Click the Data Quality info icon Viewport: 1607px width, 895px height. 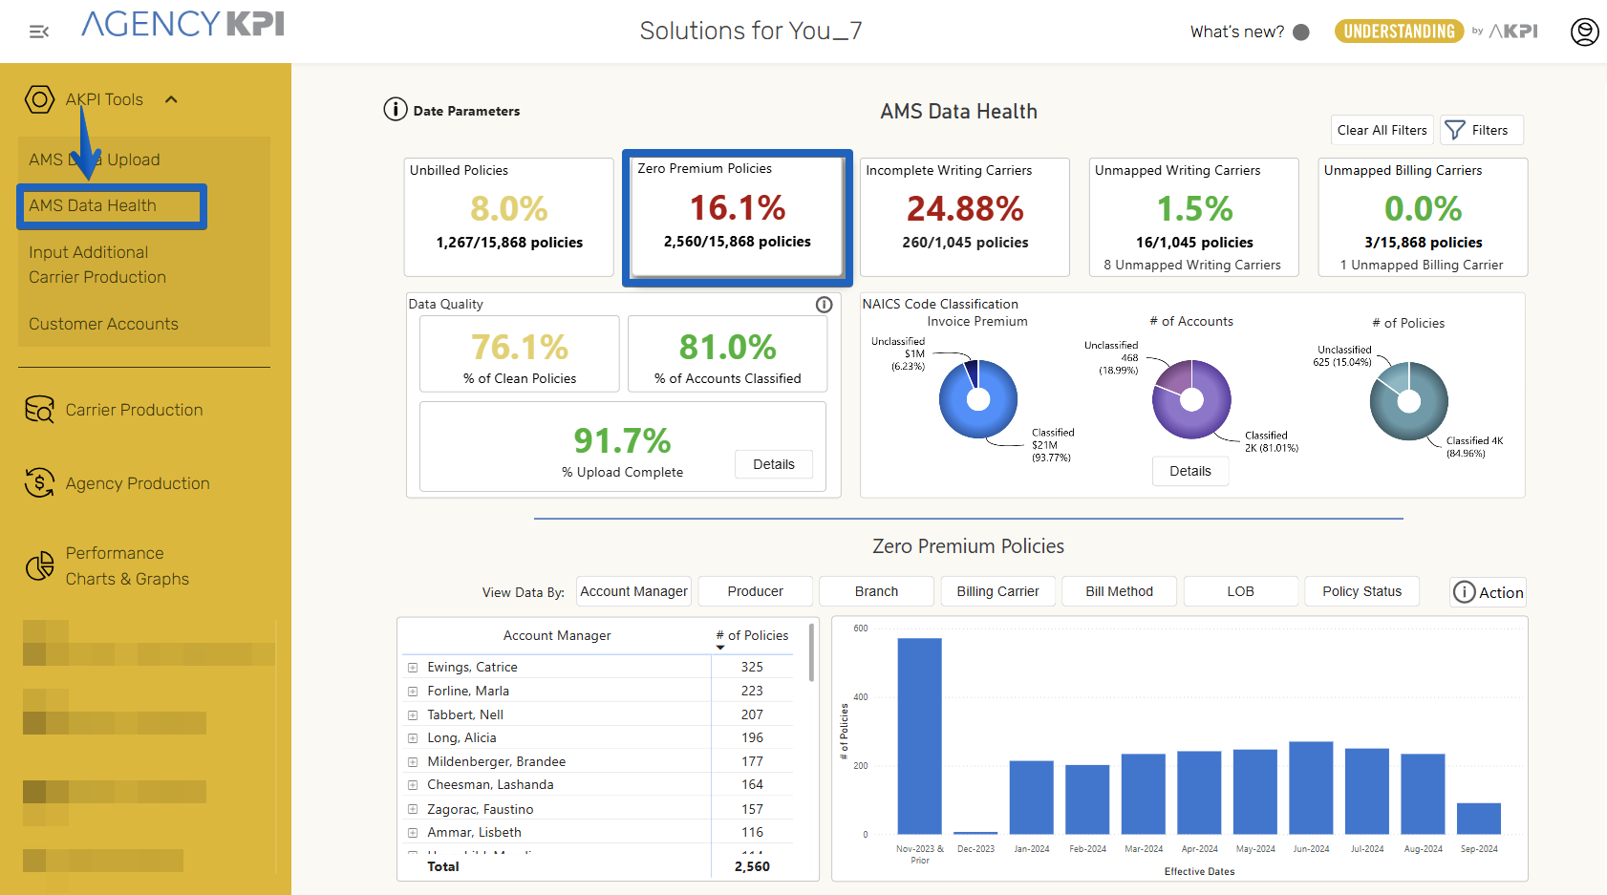[824, 305]
